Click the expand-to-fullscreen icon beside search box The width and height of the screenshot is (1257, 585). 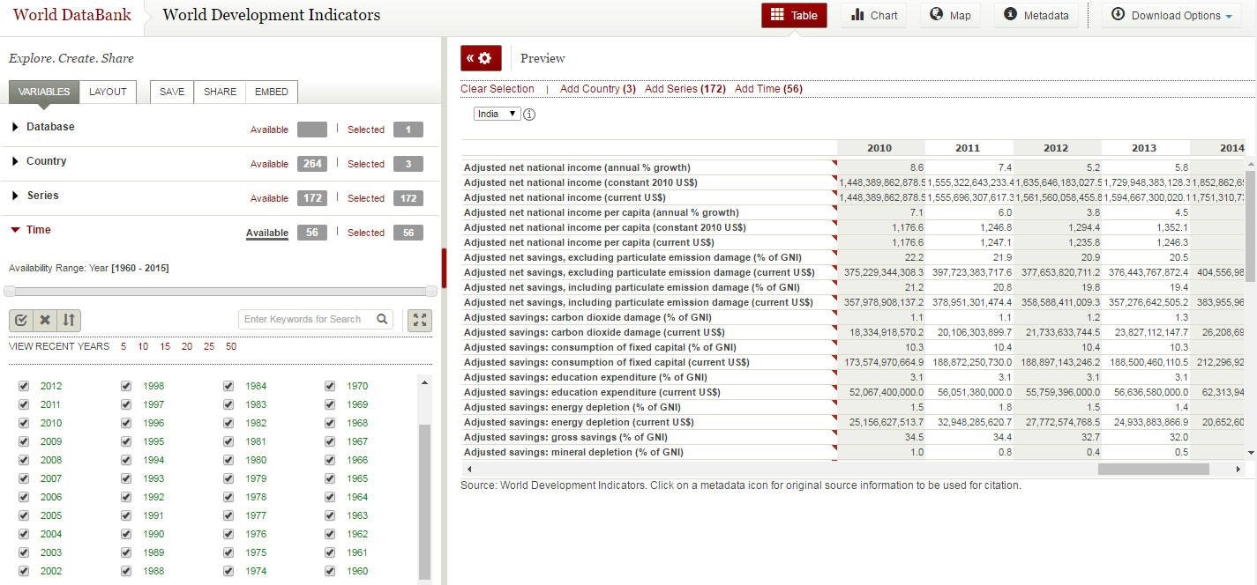tap(420, 320)
